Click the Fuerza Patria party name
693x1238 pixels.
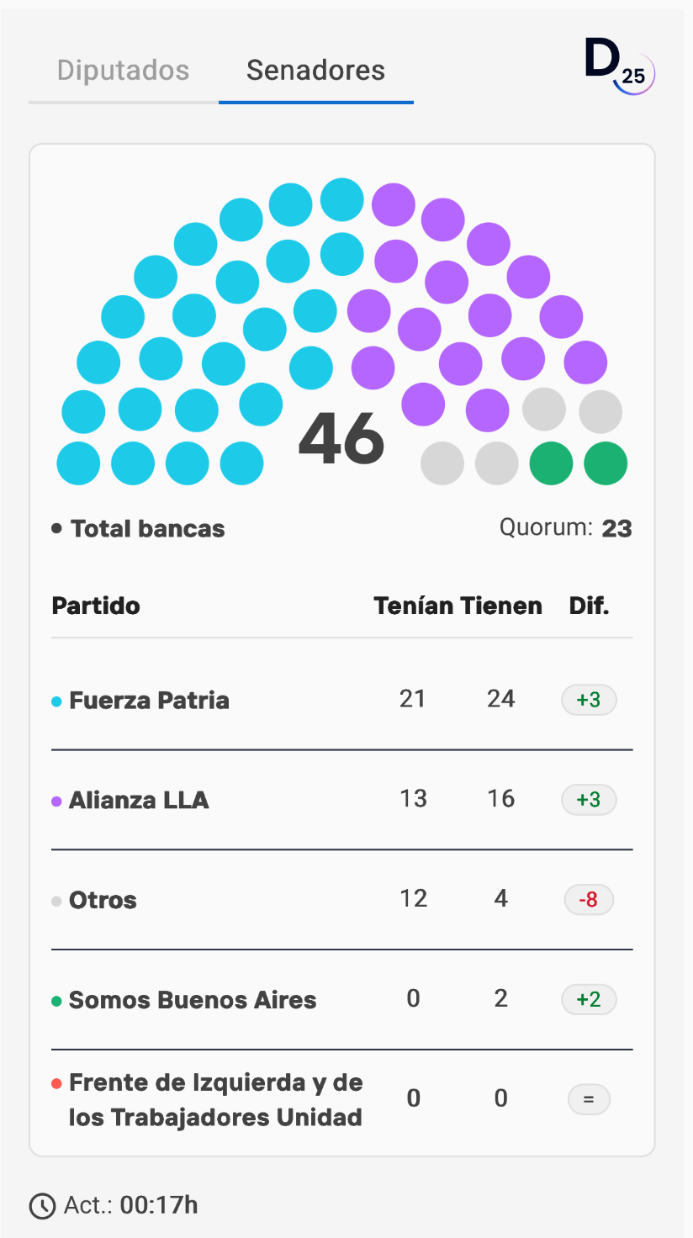[x=149, y=701]
